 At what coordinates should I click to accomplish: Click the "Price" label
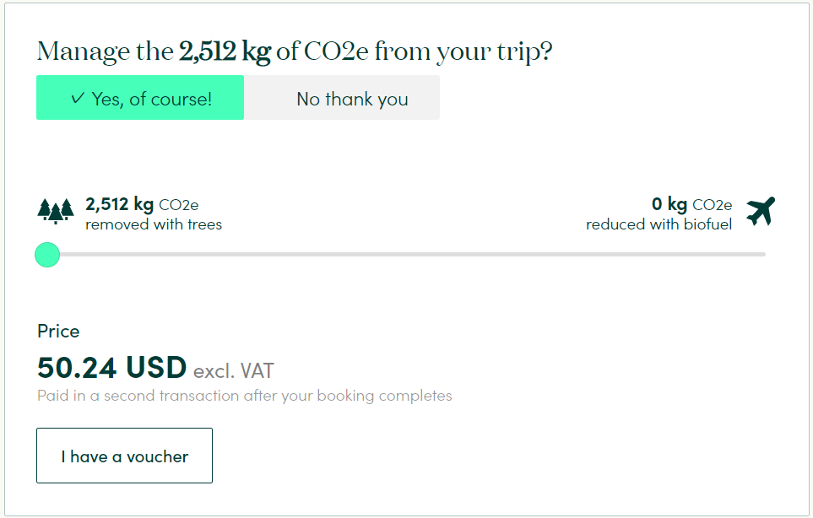click(x=58, y=332)
